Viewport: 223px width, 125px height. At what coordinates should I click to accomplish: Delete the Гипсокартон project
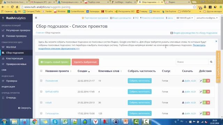click(208, 114)
